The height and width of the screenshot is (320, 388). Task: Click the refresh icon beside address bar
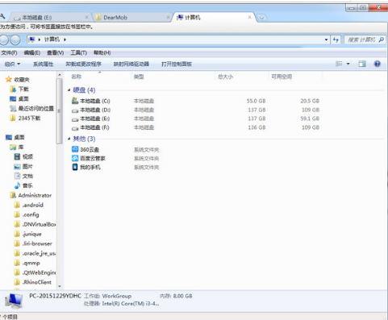(336, 39)
